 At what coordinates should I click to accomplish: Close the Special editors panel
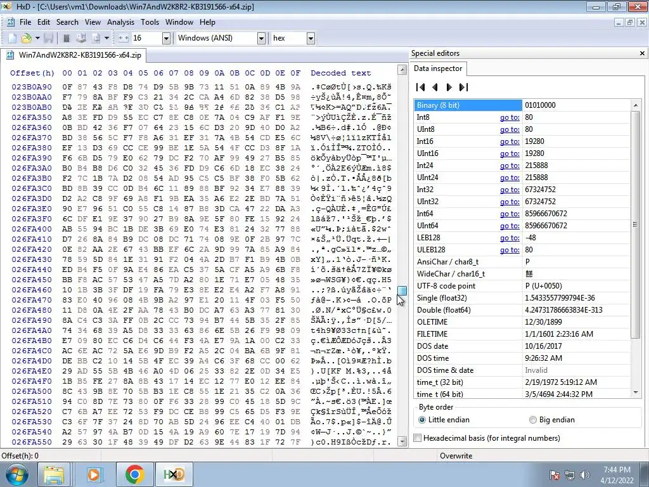(x=642, y=53)
